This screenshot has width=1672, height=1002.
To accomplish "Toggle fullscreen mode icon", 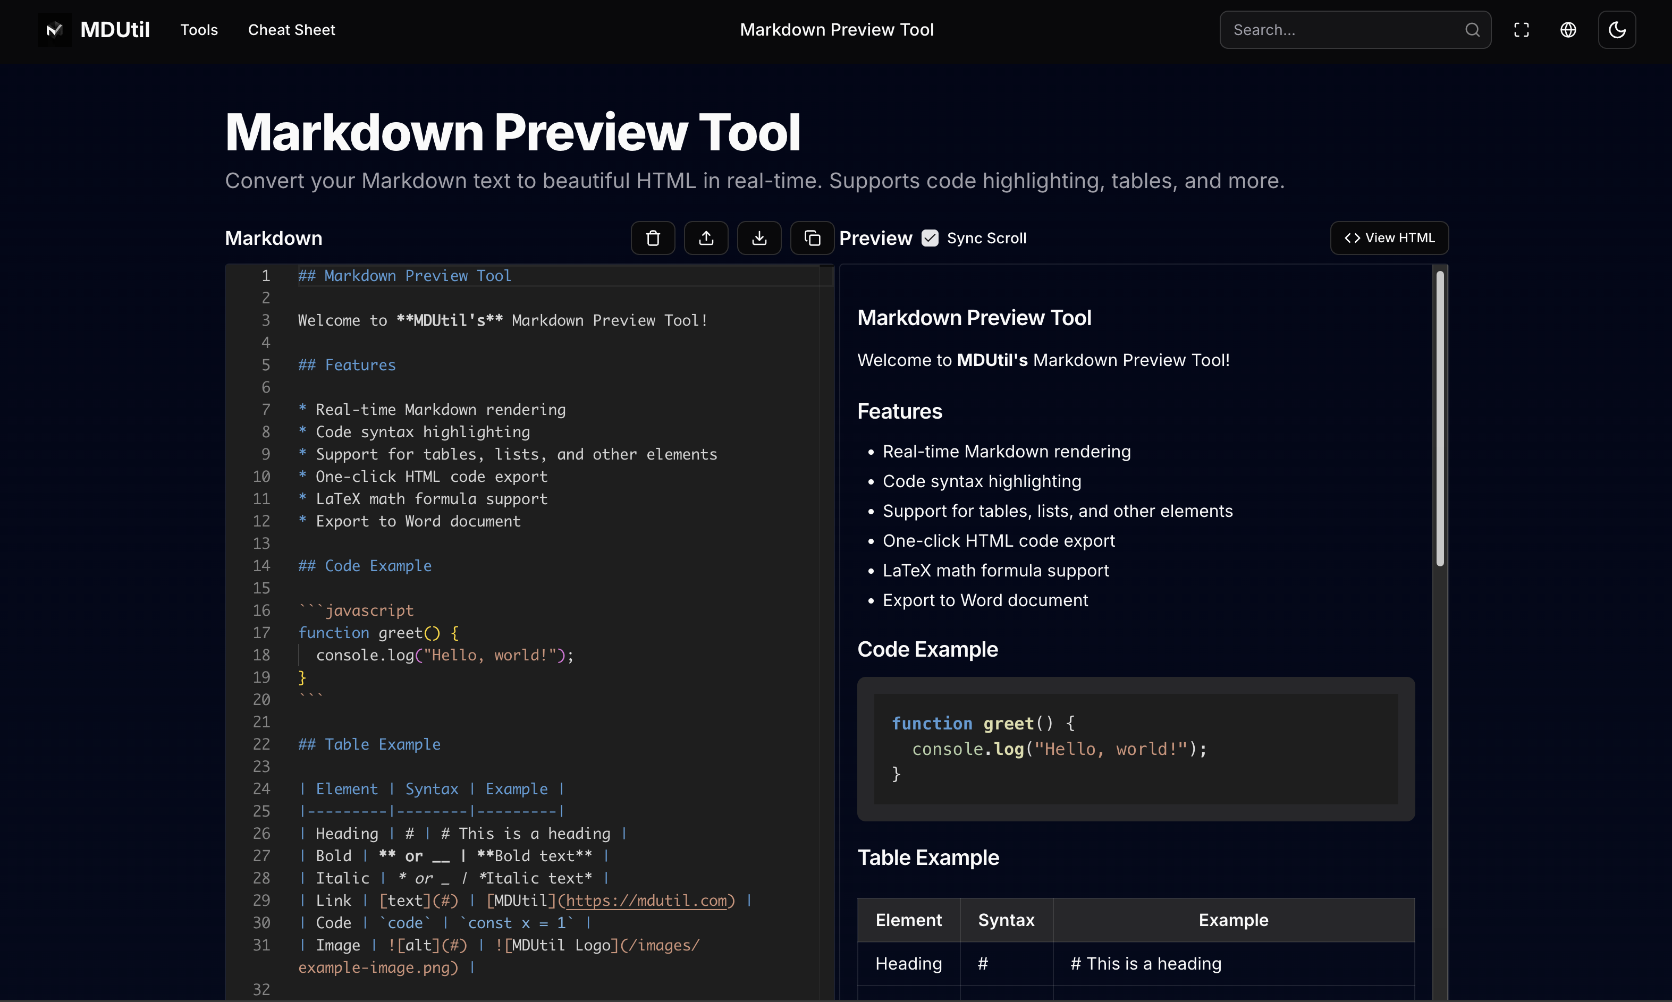I will [x=1522, y=30].
